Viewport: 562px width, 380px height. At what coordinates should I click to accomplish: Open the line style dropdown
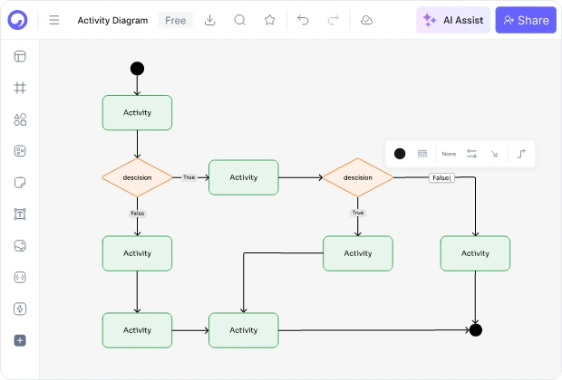tap(422, 154)
